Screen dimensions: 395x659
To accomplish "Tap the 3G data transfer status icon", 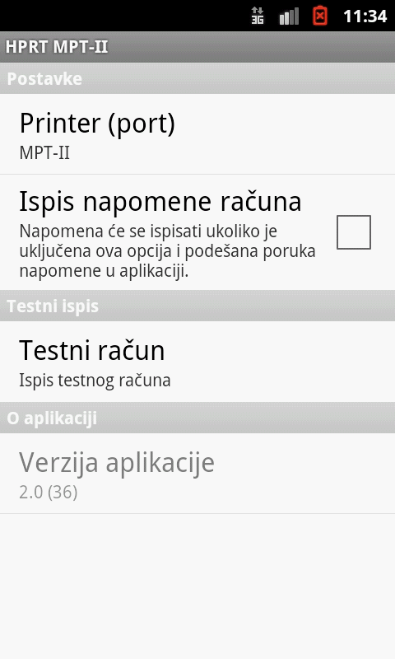I will [x=258, y=16].
